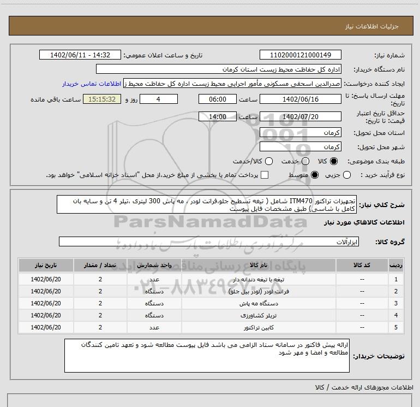Click the general need description text box
This screenshot has height=407, width=420.
point(207,204)
